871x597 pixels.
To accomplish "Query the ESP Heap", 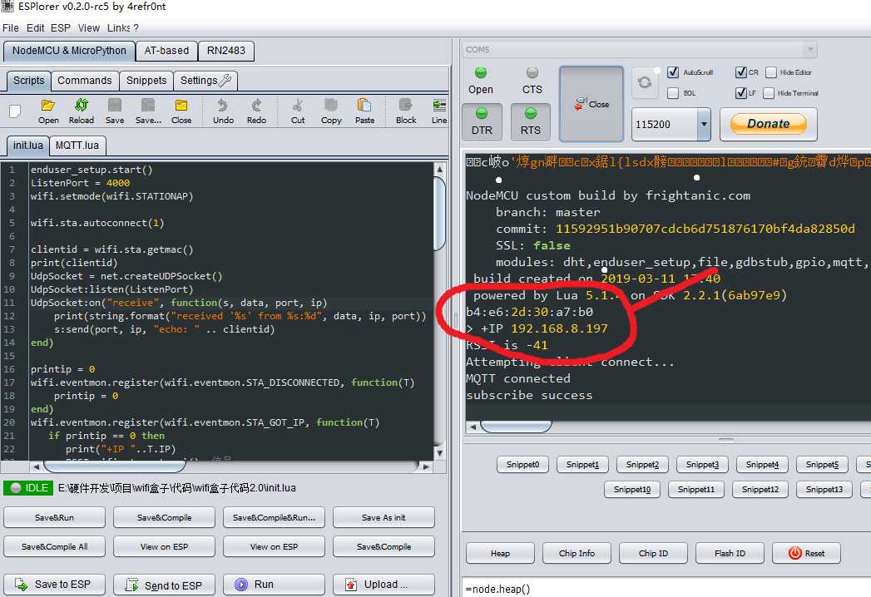I will [x=500, y=553].
